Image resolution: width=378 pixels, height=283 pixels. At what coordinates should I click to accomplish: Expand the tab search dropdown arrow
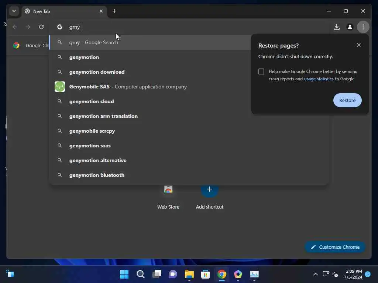click(x=14, y=11)
